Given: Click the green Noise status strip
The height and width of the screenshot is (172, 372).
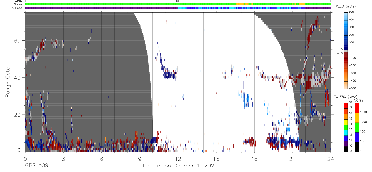Looking at the screenshot, I should [178, 4].
